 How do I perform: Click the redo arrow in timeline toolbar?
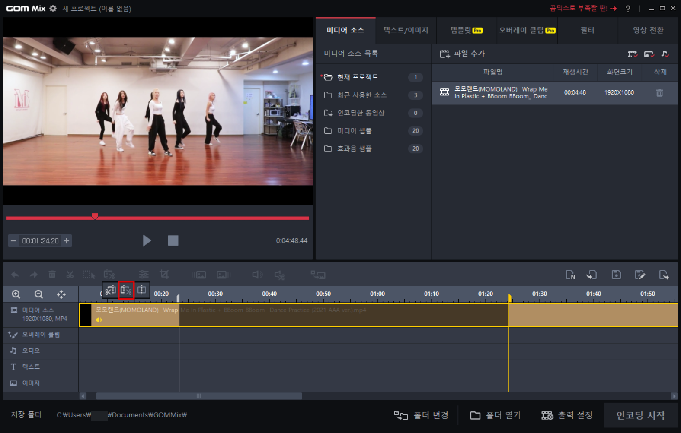[x=33, y=275]
